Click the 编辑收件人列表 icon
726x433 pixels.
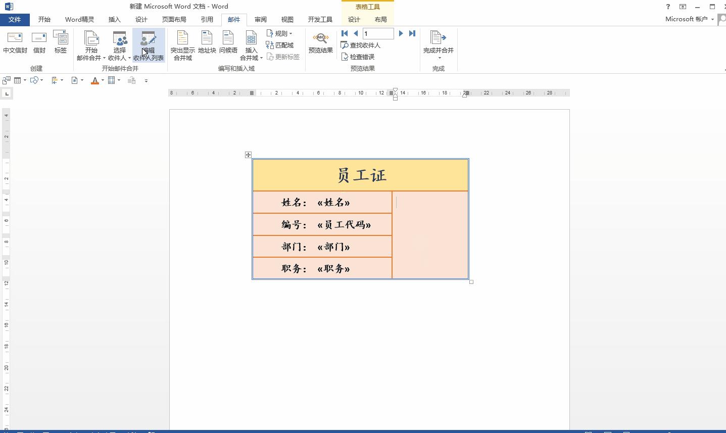(148, 45)
